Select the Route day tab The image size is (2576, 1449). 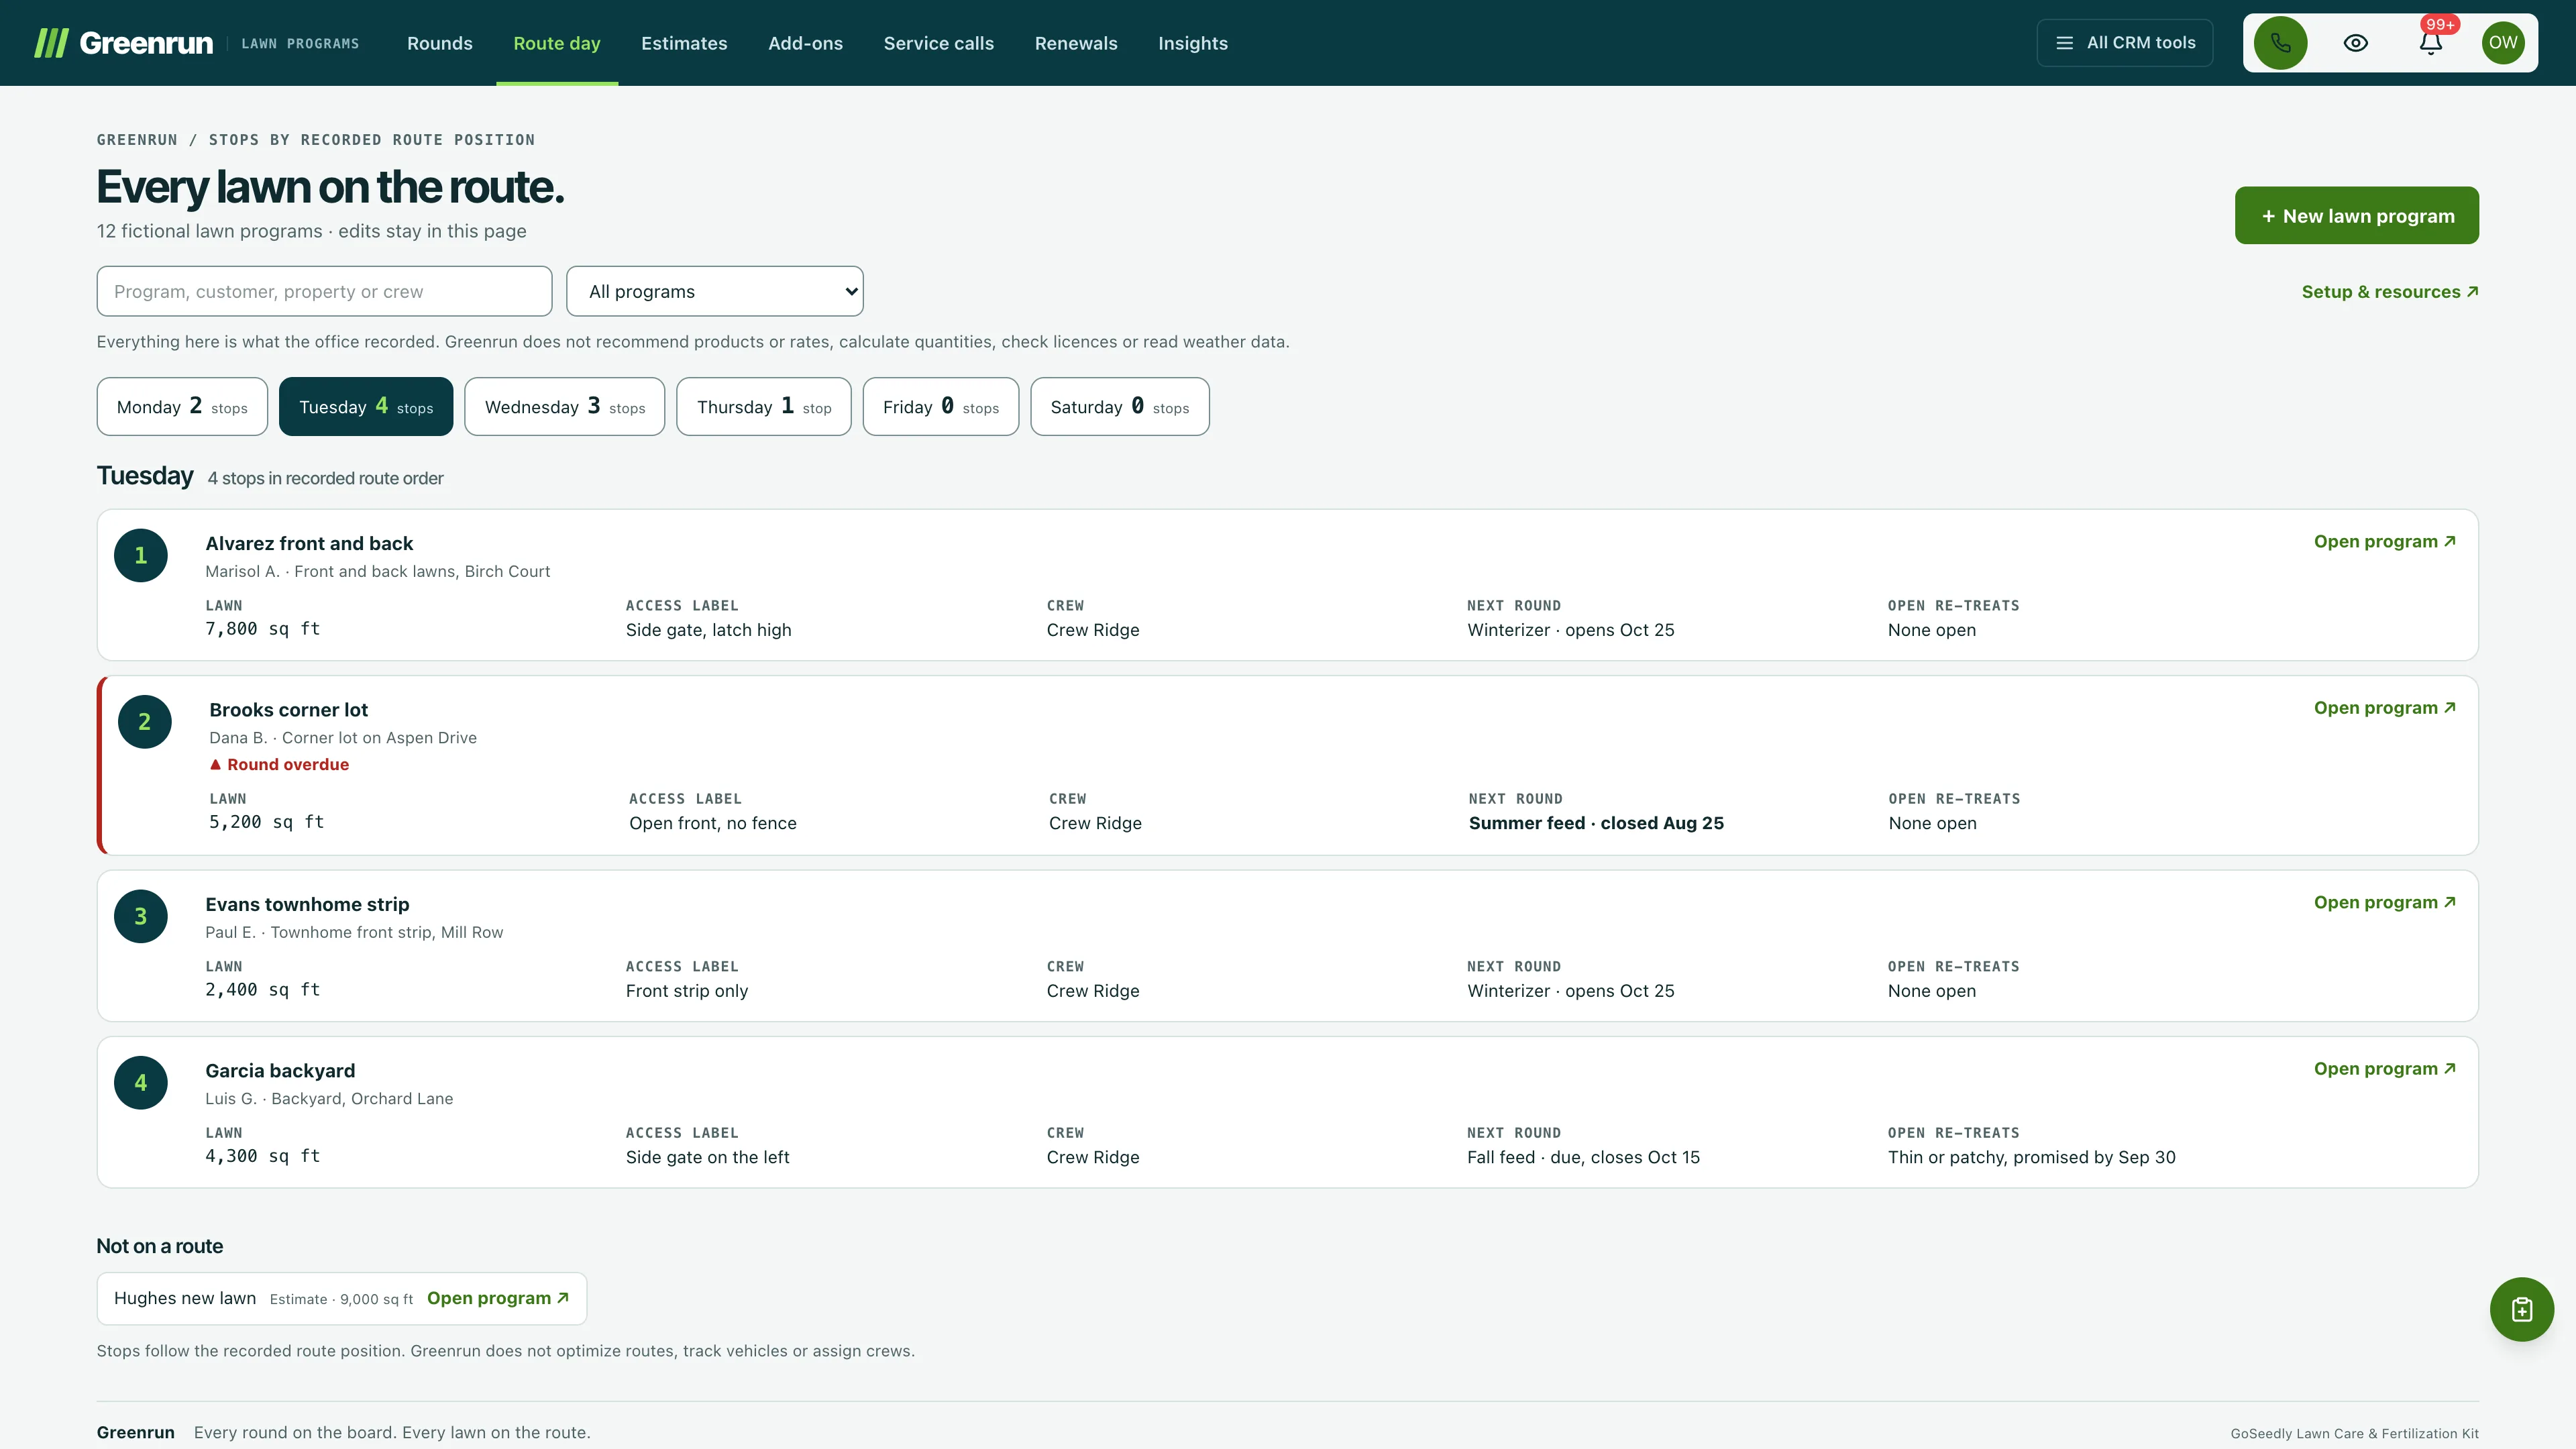pos(557,43)
